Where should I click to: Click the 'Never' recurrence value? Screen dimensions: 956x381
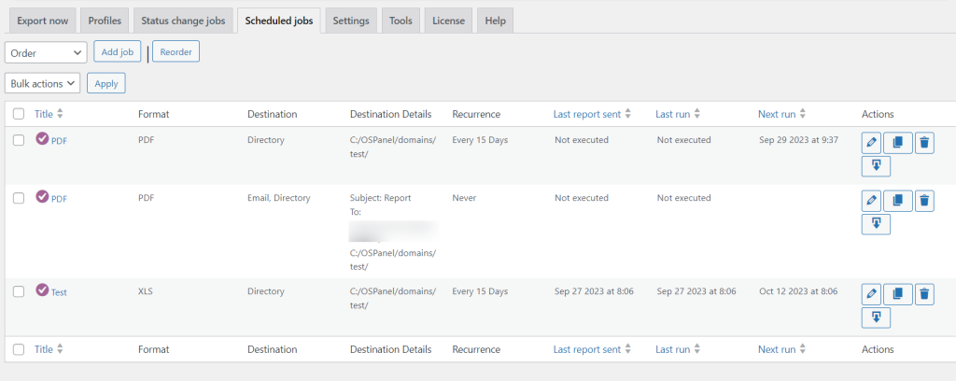tap(464, 198)
